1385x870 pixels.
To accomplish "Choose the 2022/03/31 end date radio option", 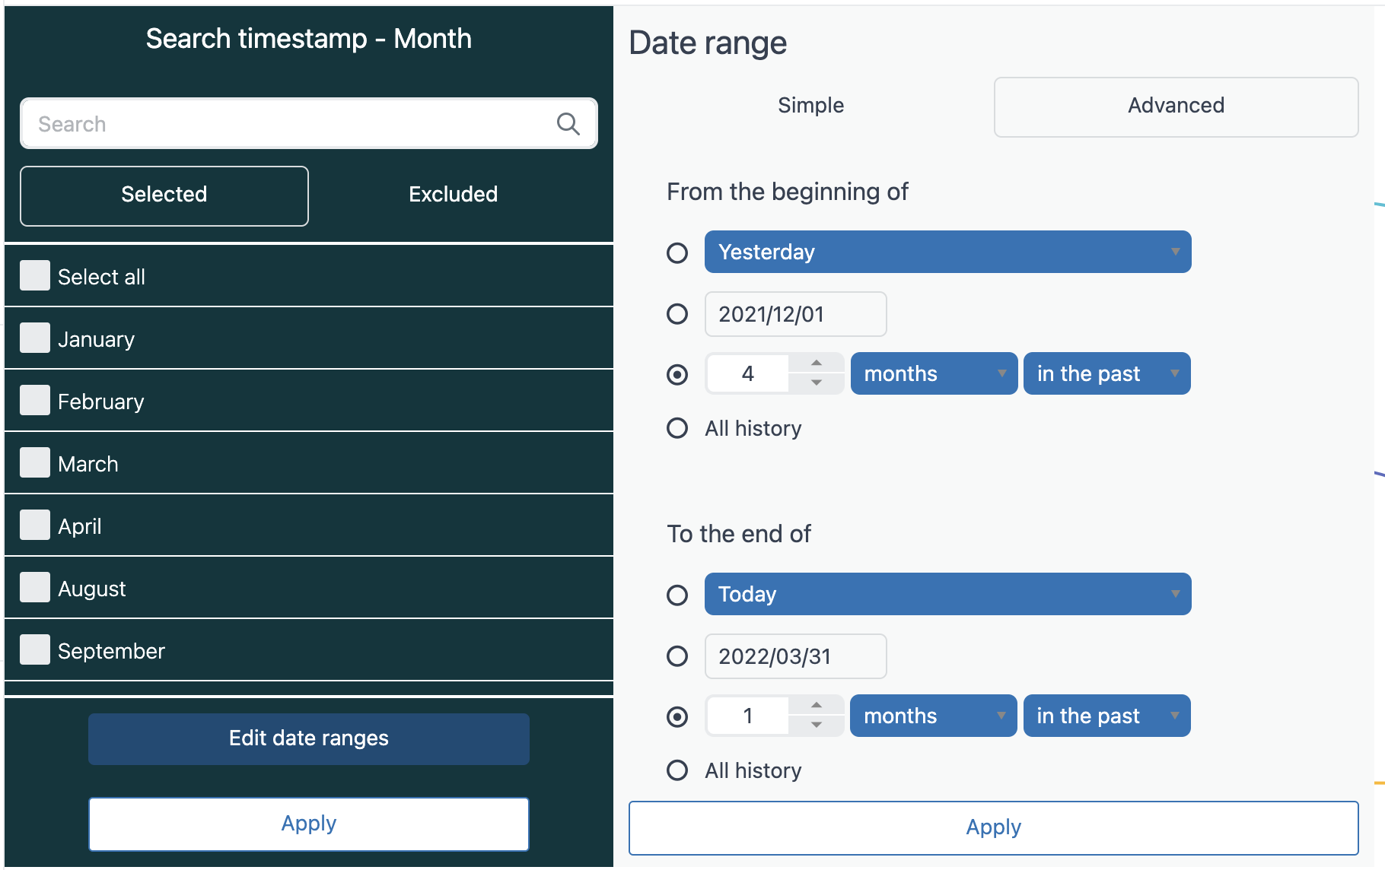I will [677, 656].
